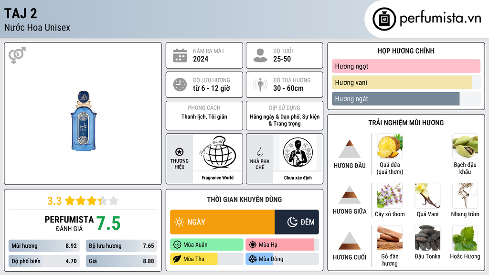The width and height of the screenshot is (489, 275).
Task: Click the Hợp hương chính heading
Action: (406, 51)
